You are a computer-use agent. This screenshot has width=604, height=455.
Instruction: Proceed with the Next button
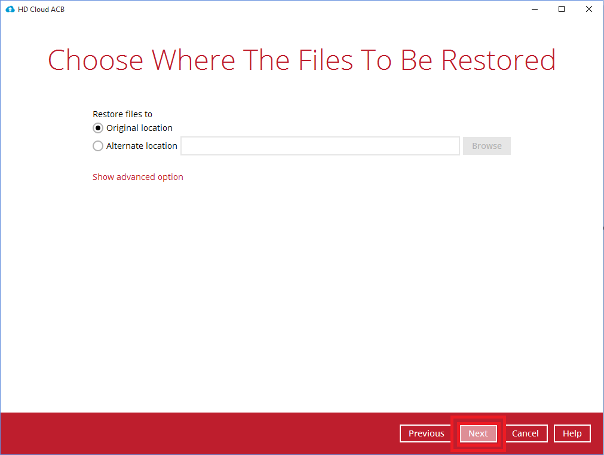[478, 433]
